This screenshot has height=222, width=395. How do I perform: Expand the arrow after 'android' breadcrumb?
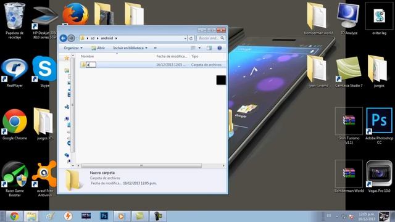(116, 38)
